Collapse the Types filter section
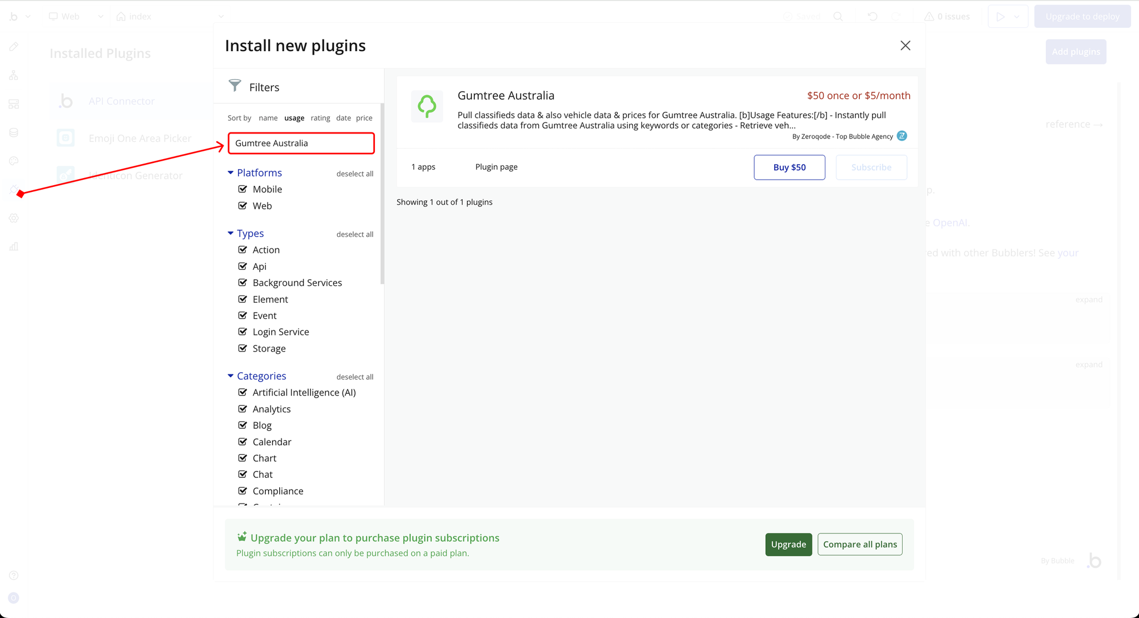This screenshot has width=1139, height=618. click(230, 233)
